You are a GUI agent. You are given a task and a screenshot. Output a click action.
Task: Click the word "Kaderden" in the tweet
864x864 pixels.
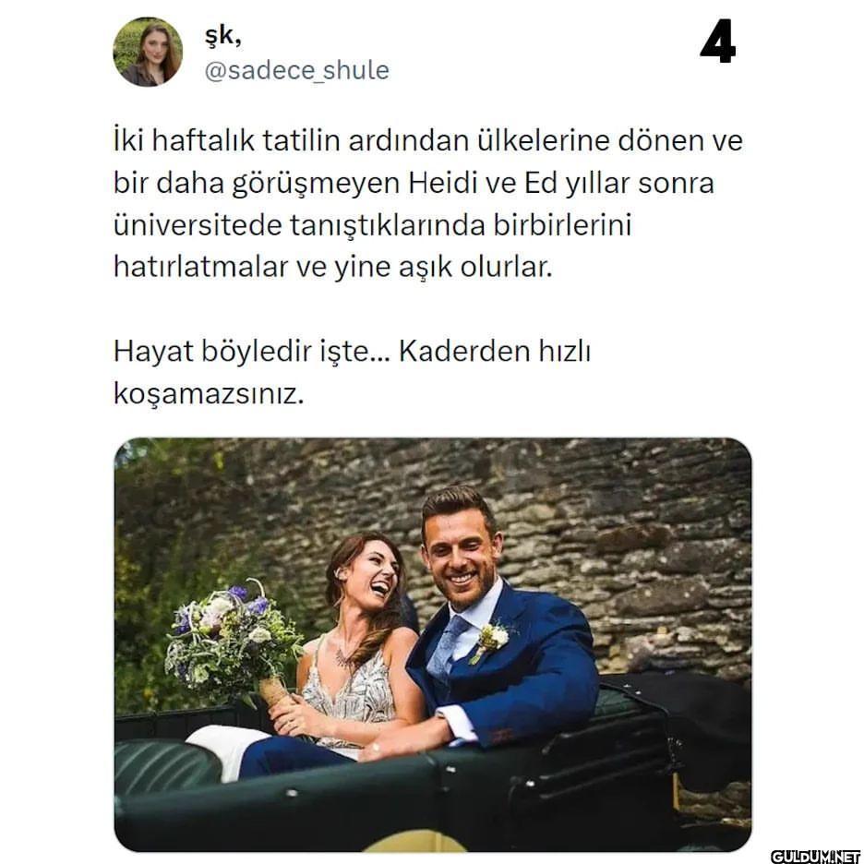point(456,351)
